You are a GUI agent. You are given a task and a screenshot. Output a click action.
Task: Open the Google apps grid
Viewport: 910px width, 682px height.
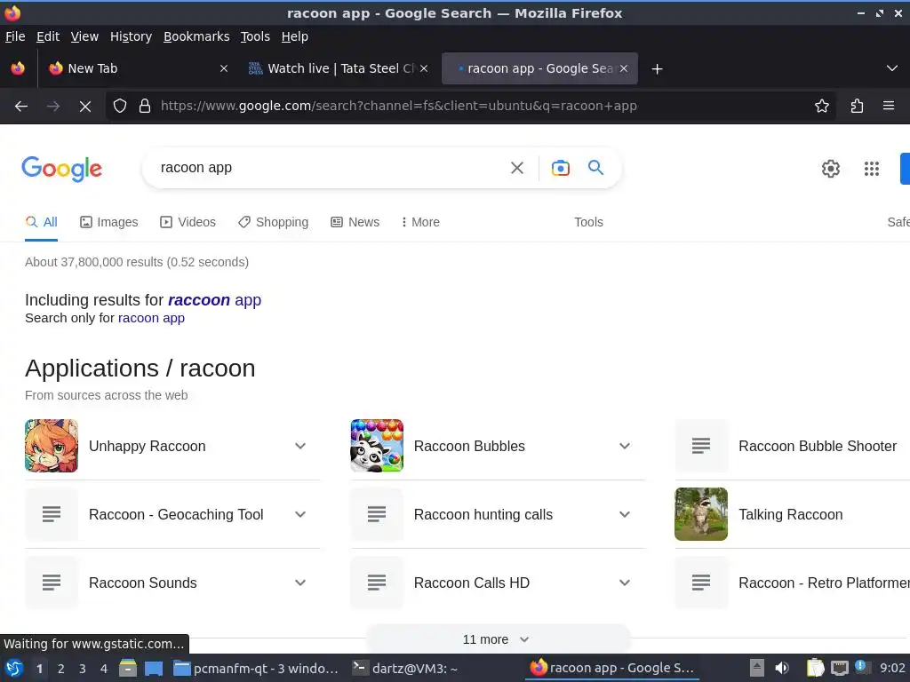pyautogui.click(x=872, y=169)
